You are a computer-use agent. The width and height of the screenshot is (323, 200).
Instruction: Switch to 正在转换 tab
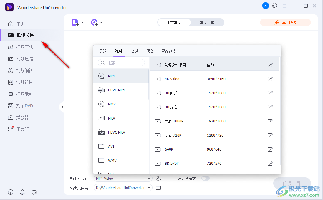pyautogui.click(x=174, y=23)
